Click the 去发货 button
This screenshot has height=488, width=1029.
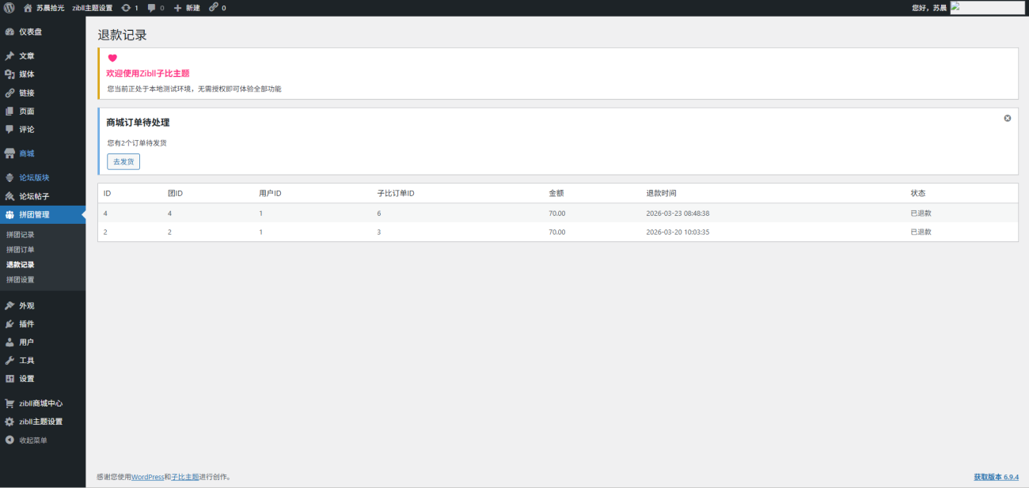pos(123,161)
